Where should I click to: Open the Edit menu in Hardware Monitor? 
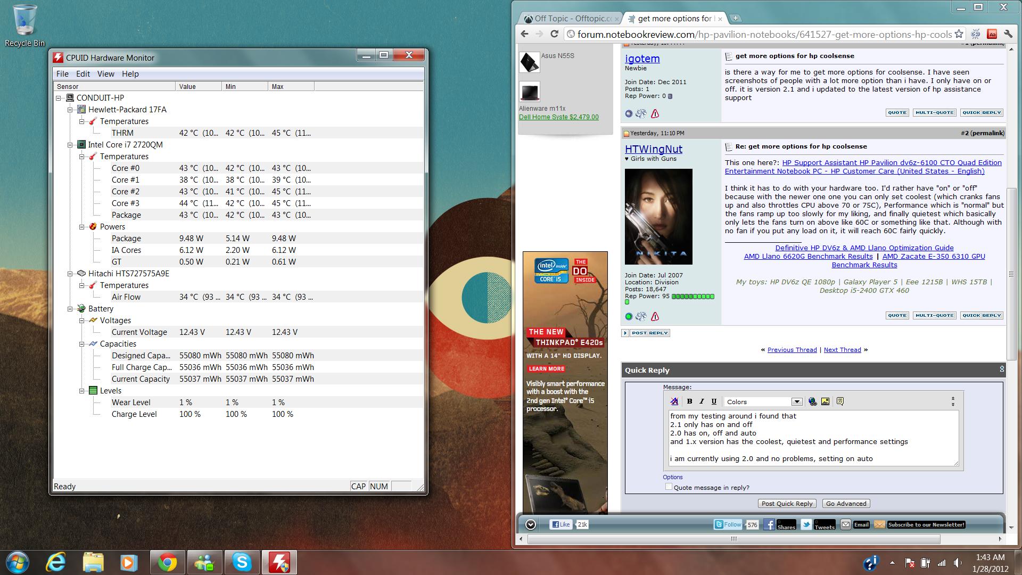point(83,74)
